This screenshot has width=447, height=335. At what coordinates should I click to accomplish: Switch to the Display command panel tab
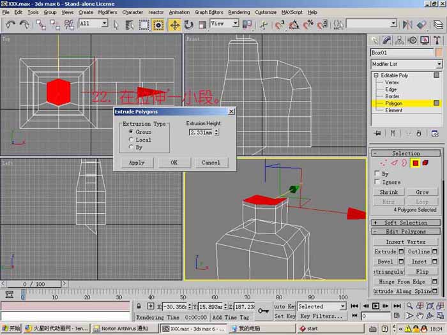425,40
